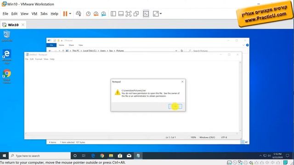Image resolution: width=294 pixels, height=165 pixels.
Task: Open the VM menu
Action: coord(34,14)
